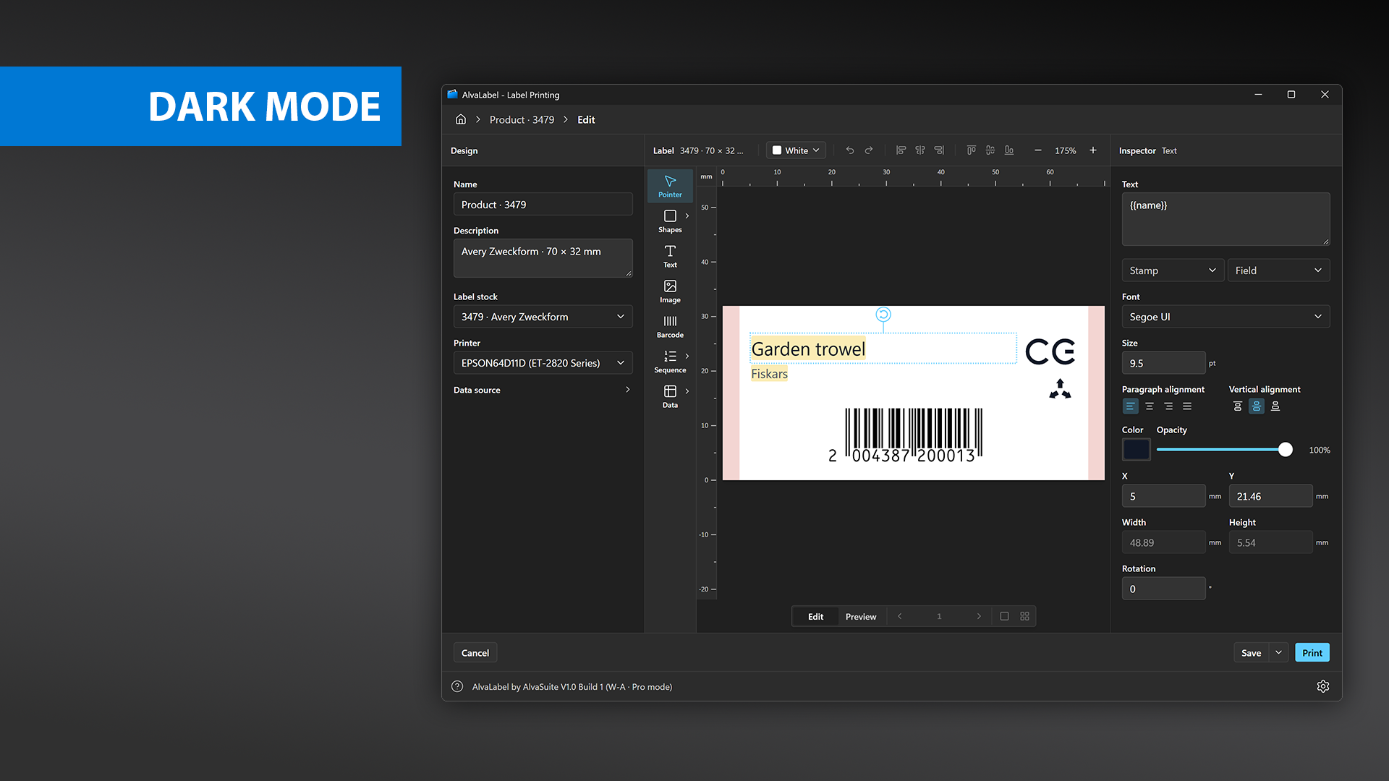Set vertical alignment to top
The image size is (1389, 781).
coord(1238,406)
